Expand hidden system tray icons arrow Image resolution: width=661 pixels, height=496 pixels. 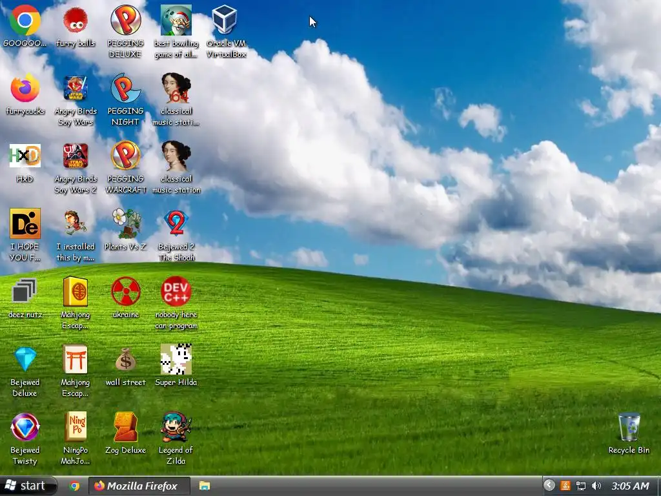click(549, 485)
